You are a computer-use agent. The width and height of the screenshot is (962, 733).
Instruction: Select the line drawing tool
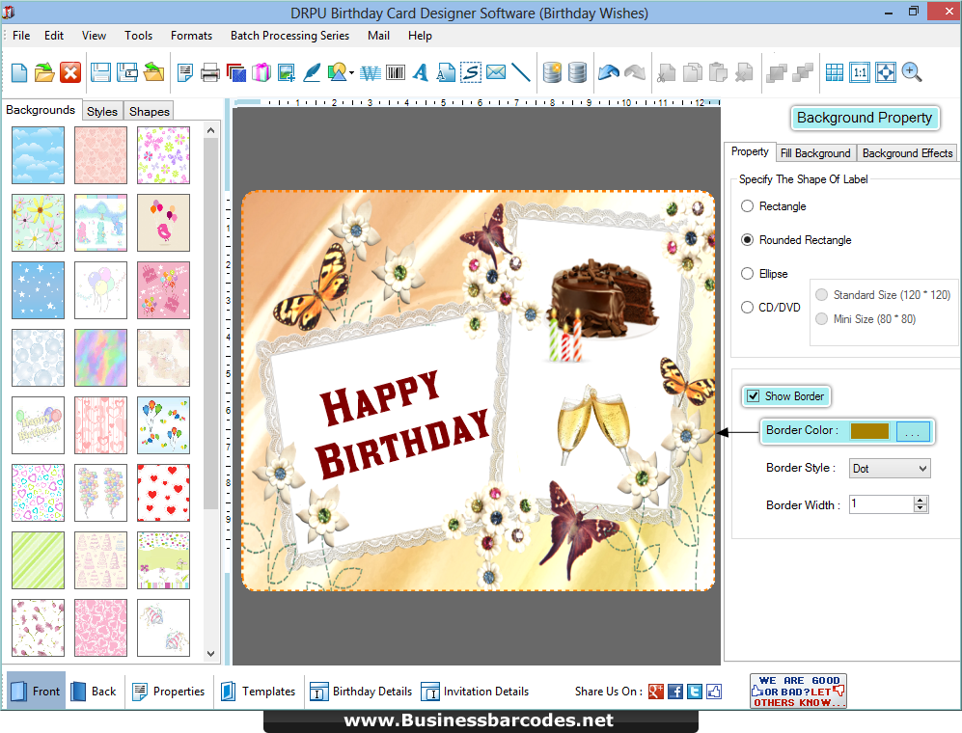click(521, 73)
